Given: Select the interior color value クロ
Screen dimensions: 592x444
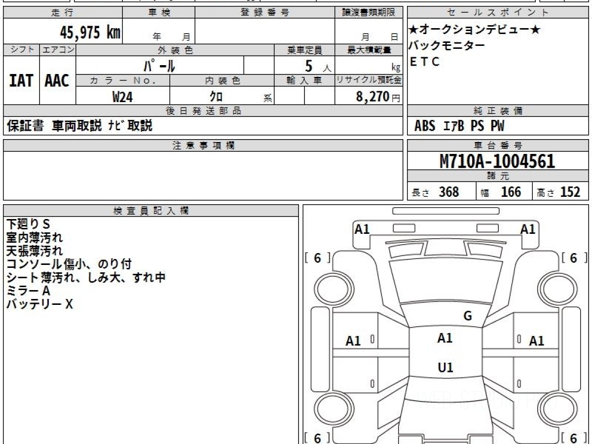Looking at the screenshot, I should (217, 97).
